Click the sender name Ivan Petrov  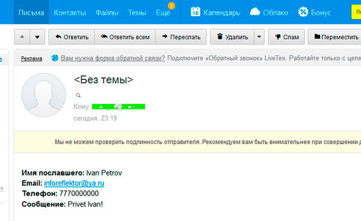pyautogui.click(x=104, y=173)
